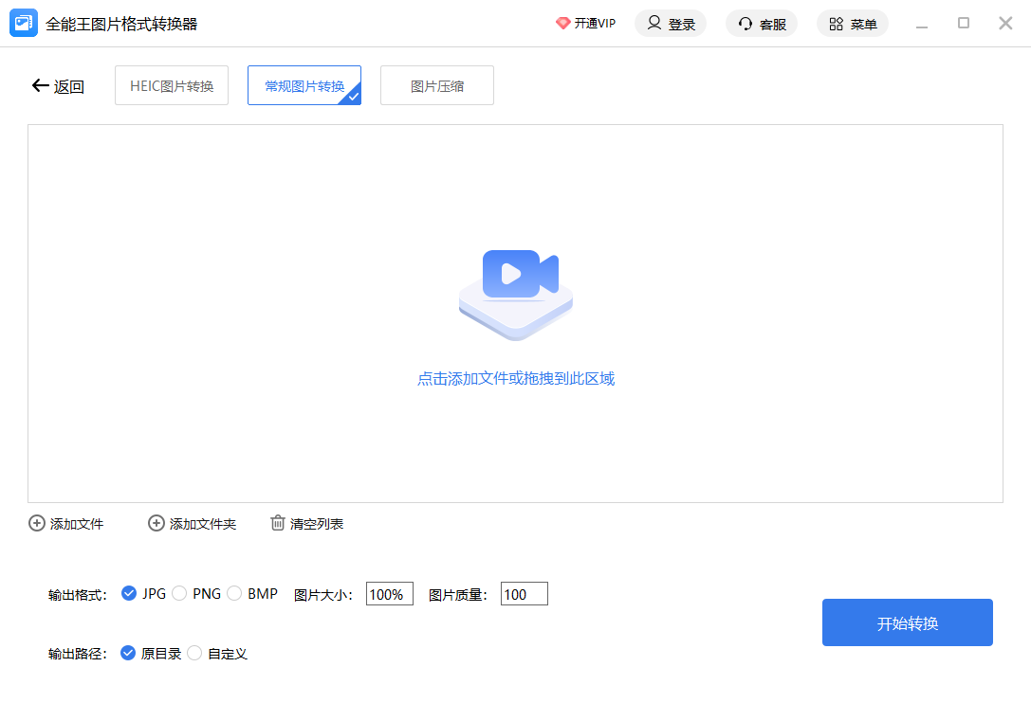Choose custom output path option
Image resolution: width=1031 pixels, height=703 pixels.
194,653
